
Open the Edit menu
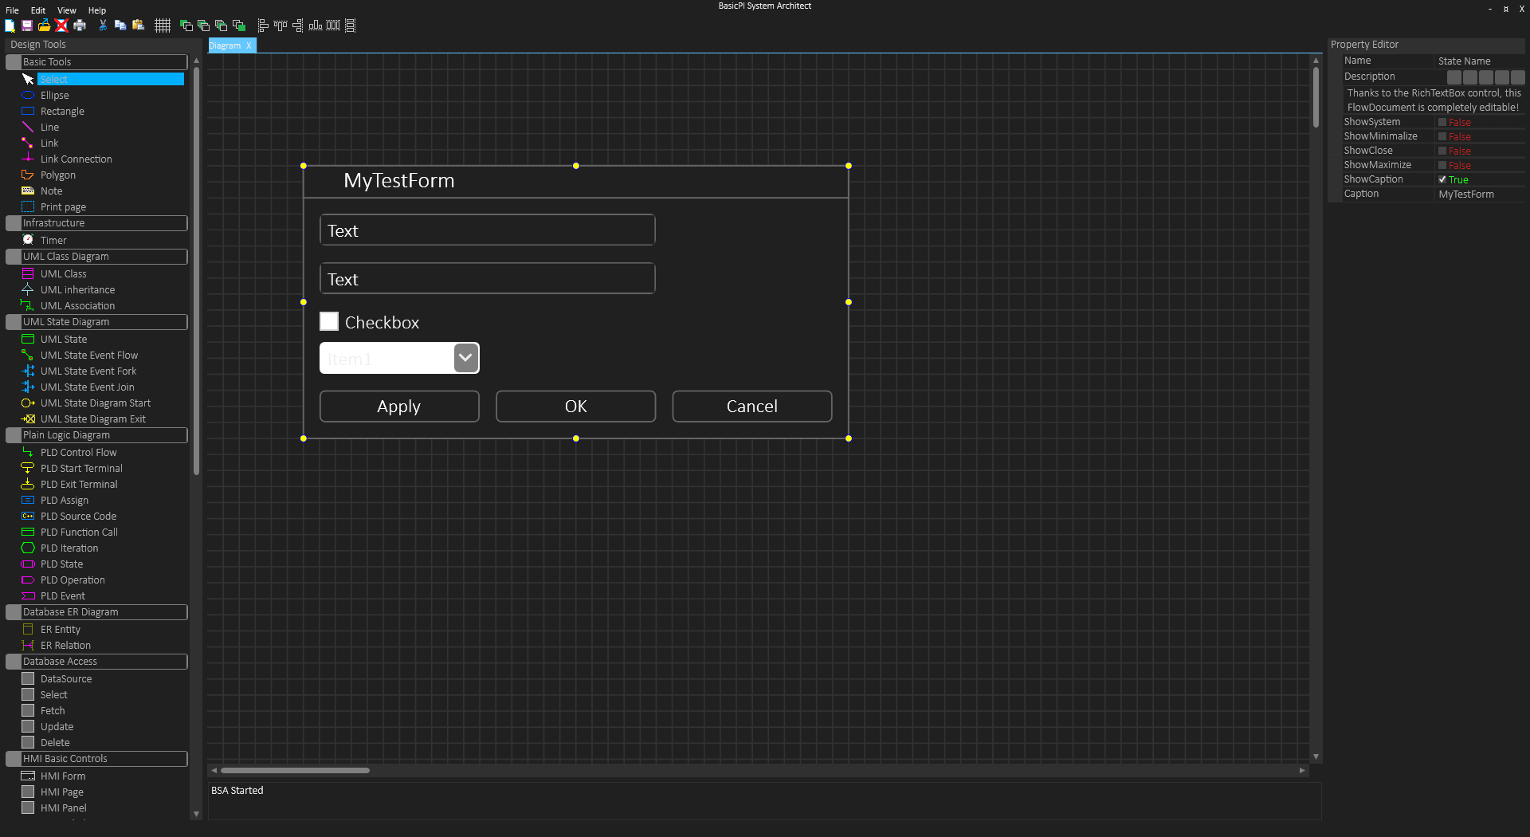click(38, 10)
